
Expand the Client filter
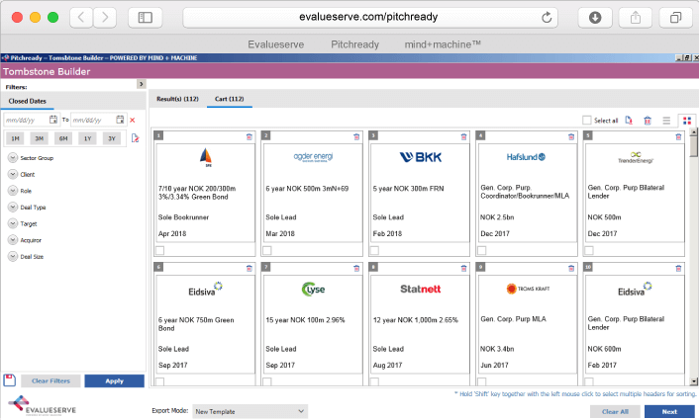click(13, 174)
